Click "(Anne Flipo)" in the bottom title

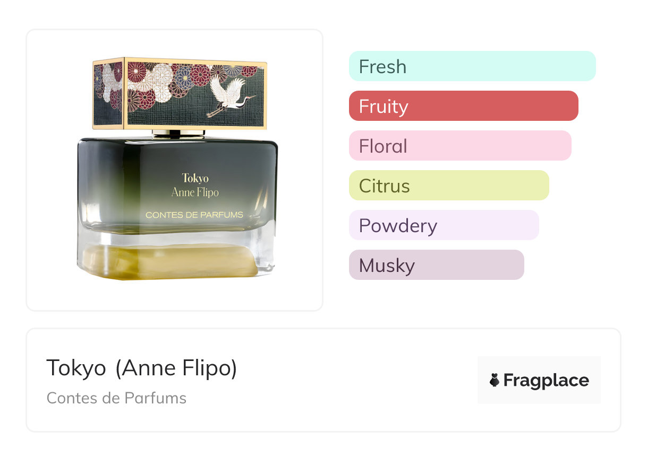176,368
